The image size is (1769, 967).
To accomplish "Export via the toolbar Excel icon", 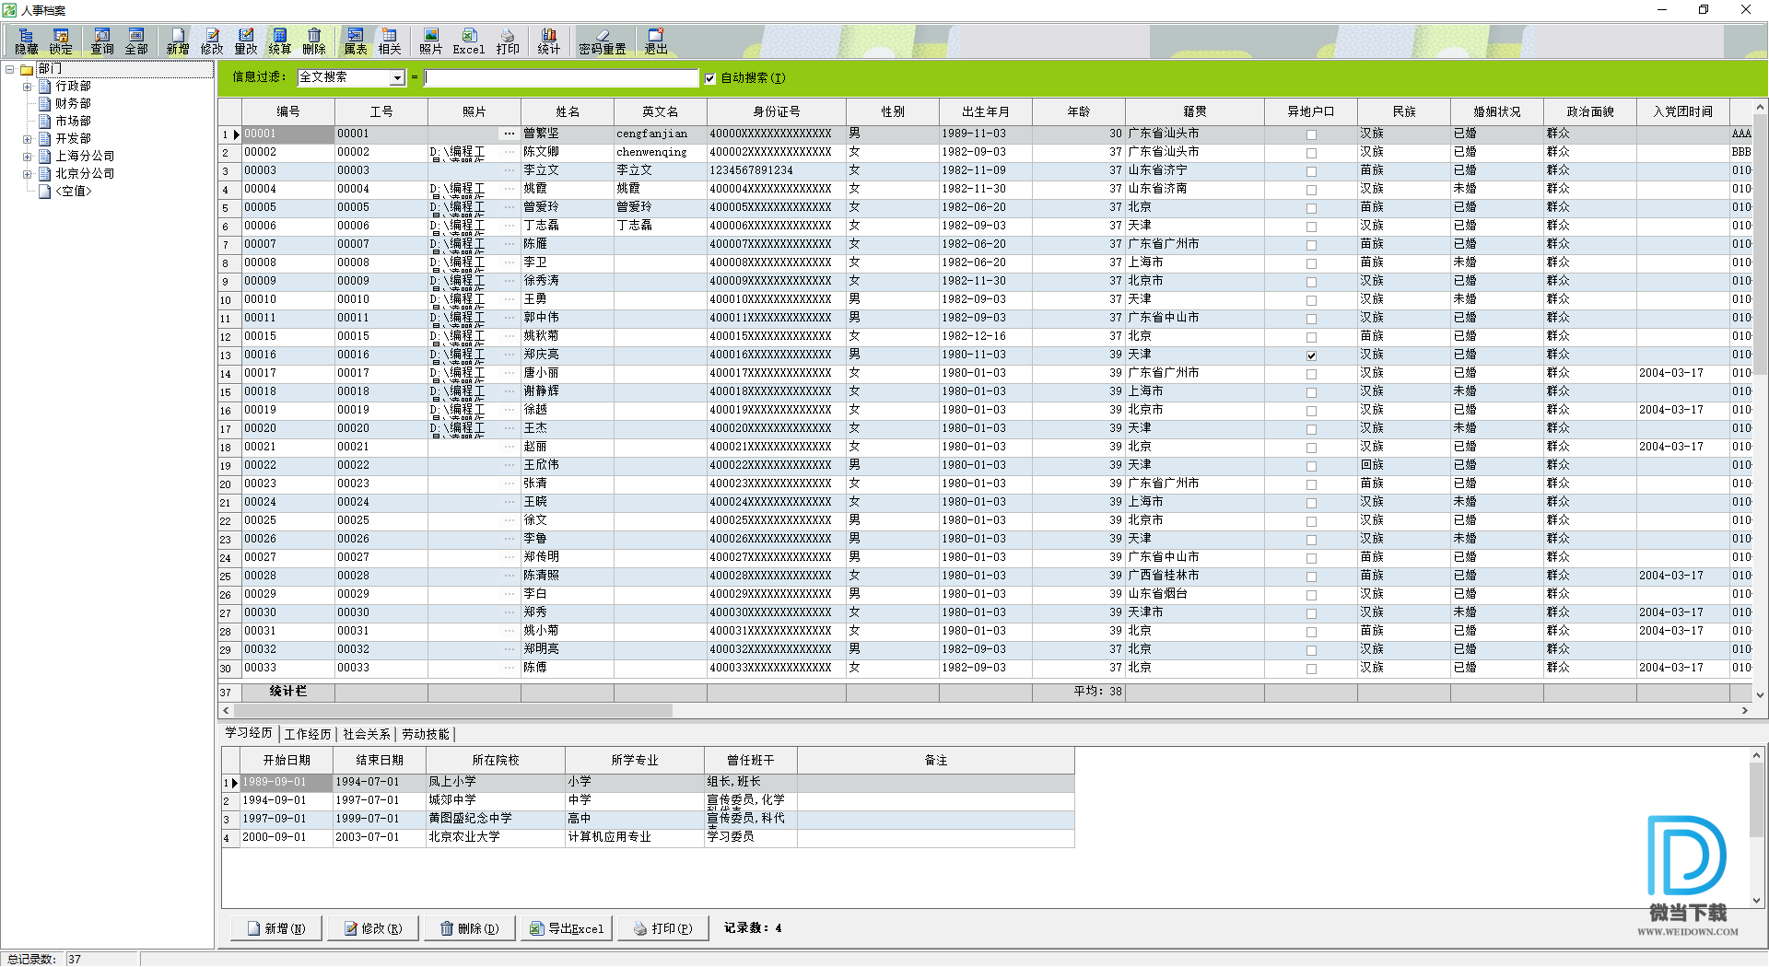I will (x=469, y=41).
